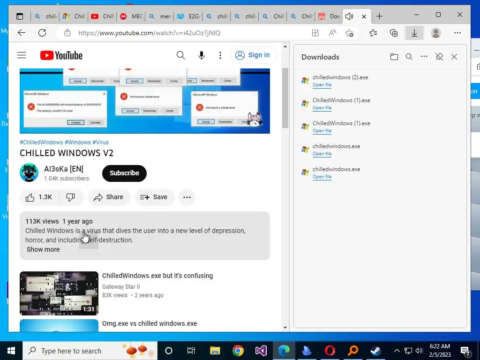
Task: Click page scrollbar down arrow
Action: 285,328
